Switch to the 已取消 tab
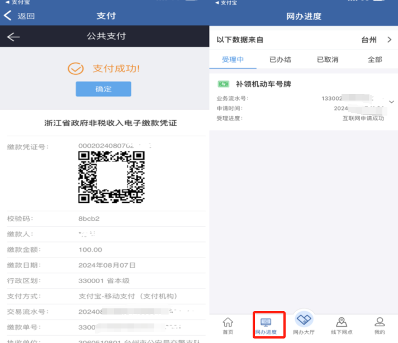Screen dimensions: 398x343 pos(328,60)
